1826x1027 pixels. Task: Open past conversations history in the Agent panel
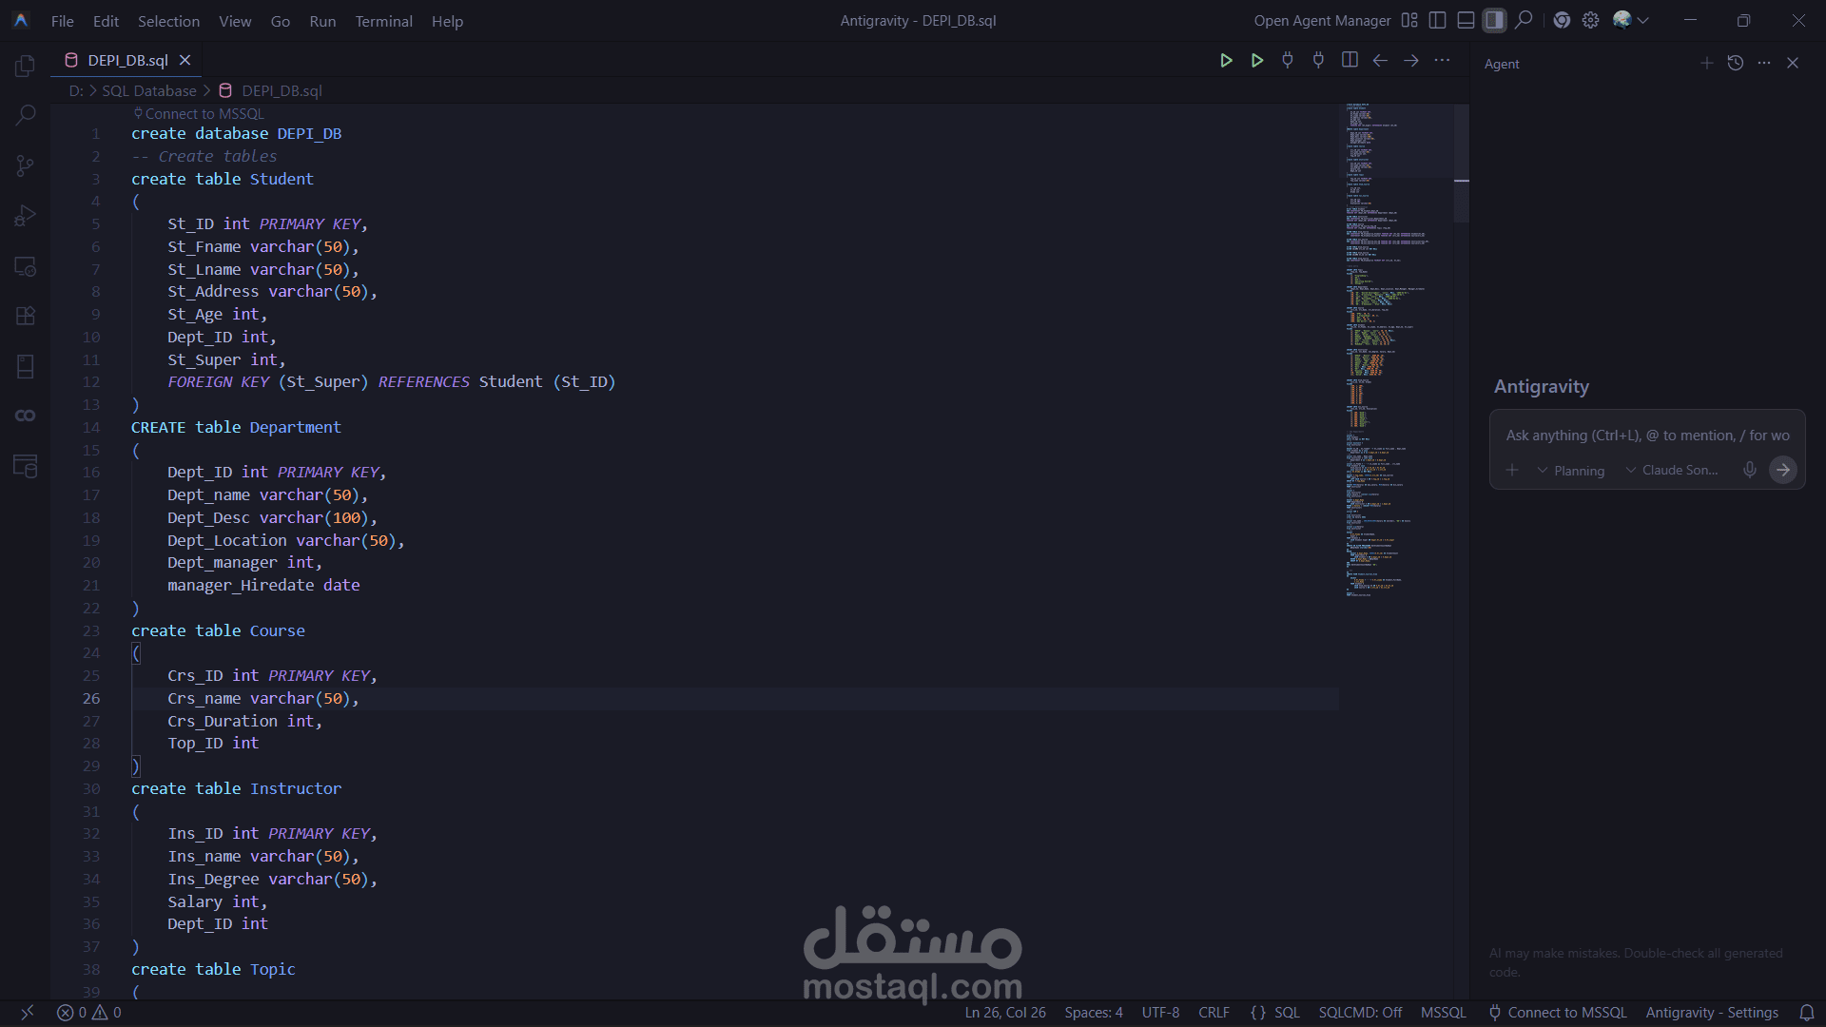(x=1735, y=63)
